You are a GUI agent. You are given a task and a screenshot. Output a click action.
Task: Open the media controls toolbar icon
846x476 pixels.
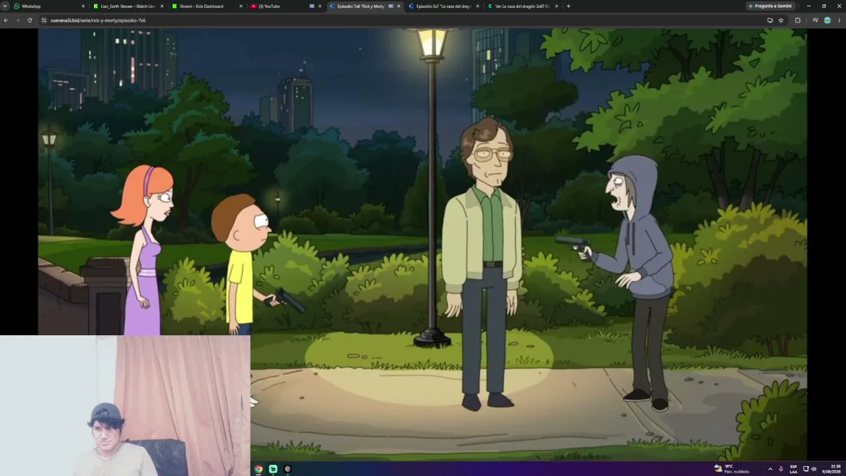[x=815, y=20]
